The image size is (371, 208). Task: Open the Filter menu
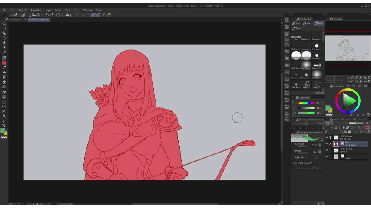coord(77,10)
